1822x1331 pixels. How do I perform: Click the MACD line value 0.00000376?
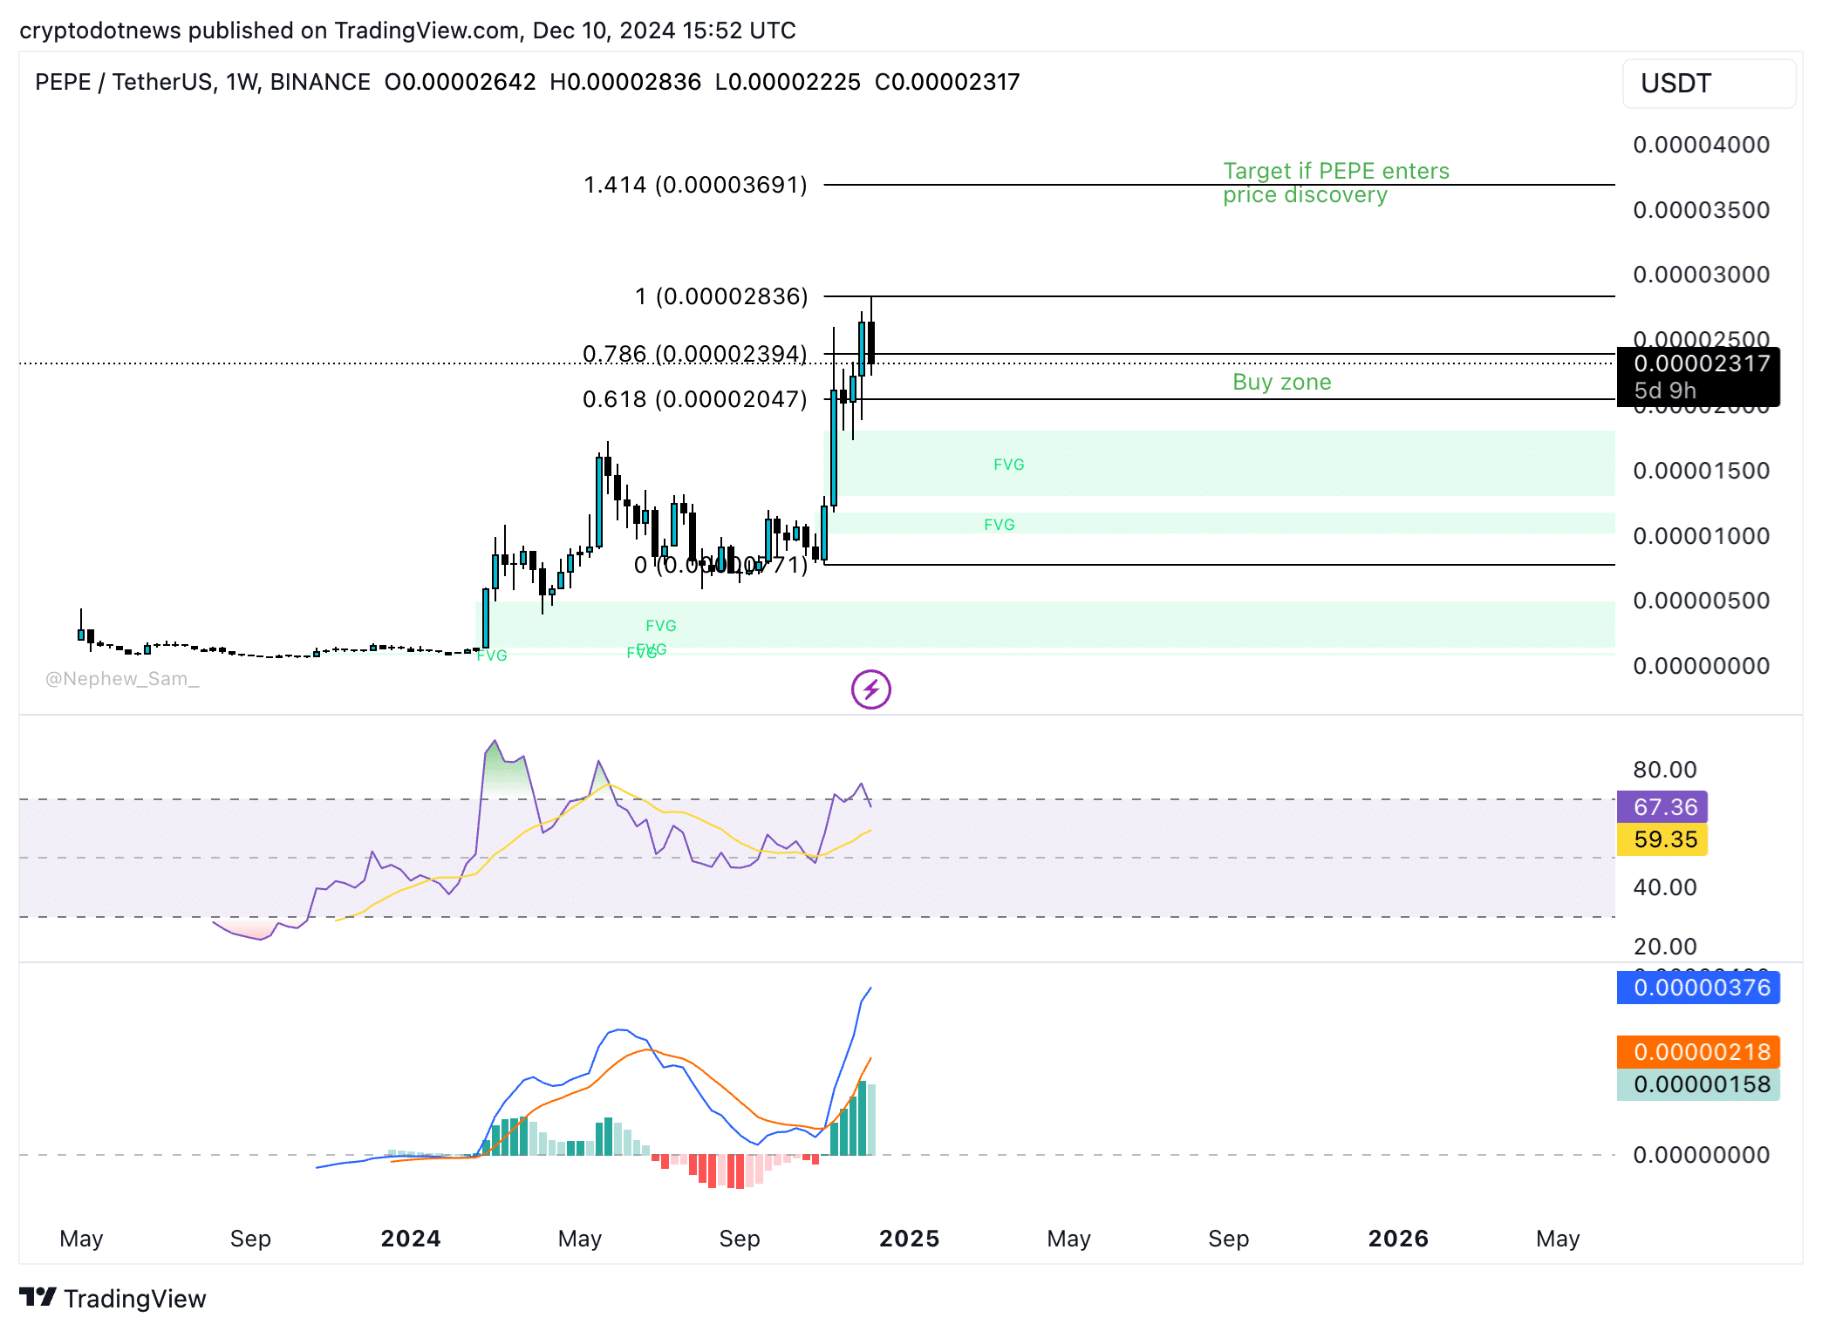click(x=1698, y=988)
